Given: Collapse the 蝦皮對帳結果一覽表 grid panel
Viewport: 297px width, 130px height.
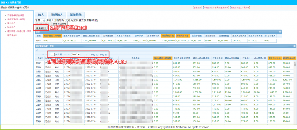Looking at the screenshot, I should 295,46.
